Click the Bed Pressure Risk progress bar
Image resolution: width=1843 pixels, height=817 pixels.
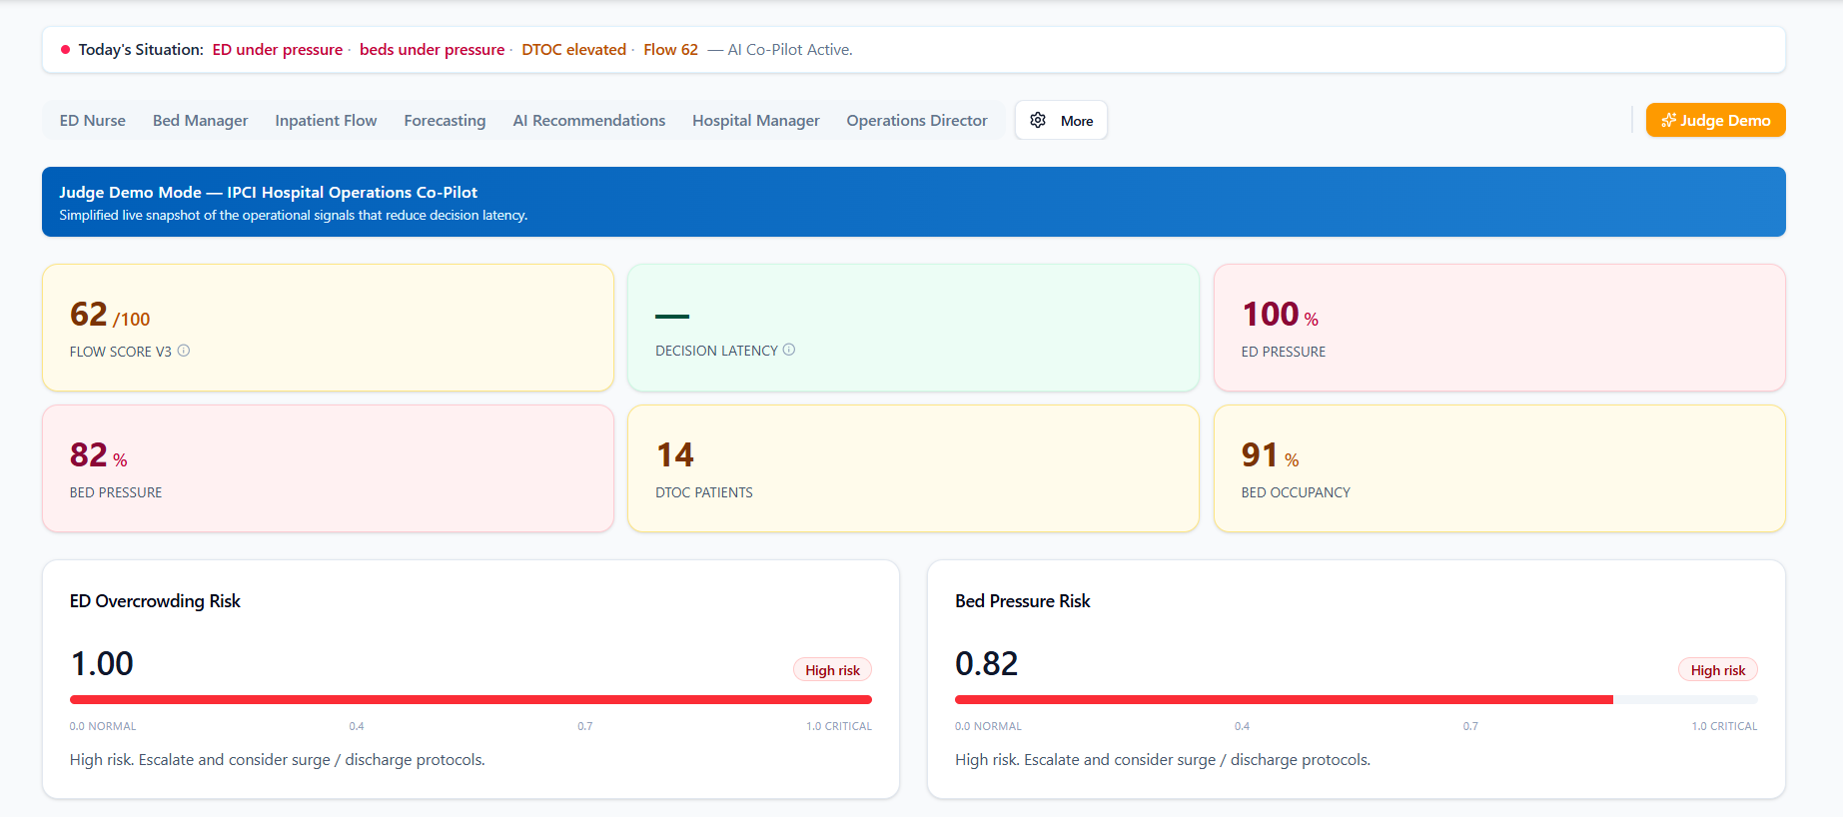1356,699
